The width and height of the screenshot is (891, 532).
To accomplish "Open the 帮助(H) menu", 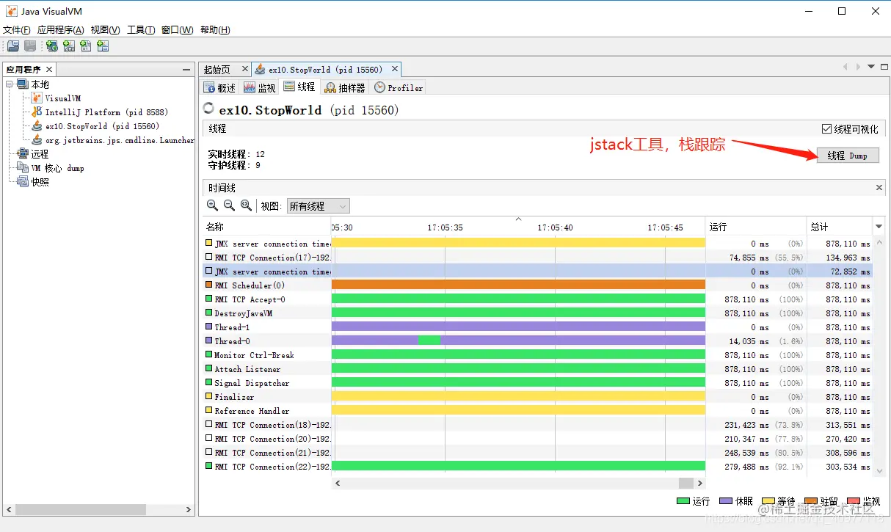I will pyautogui.click(x=215, y=30).
